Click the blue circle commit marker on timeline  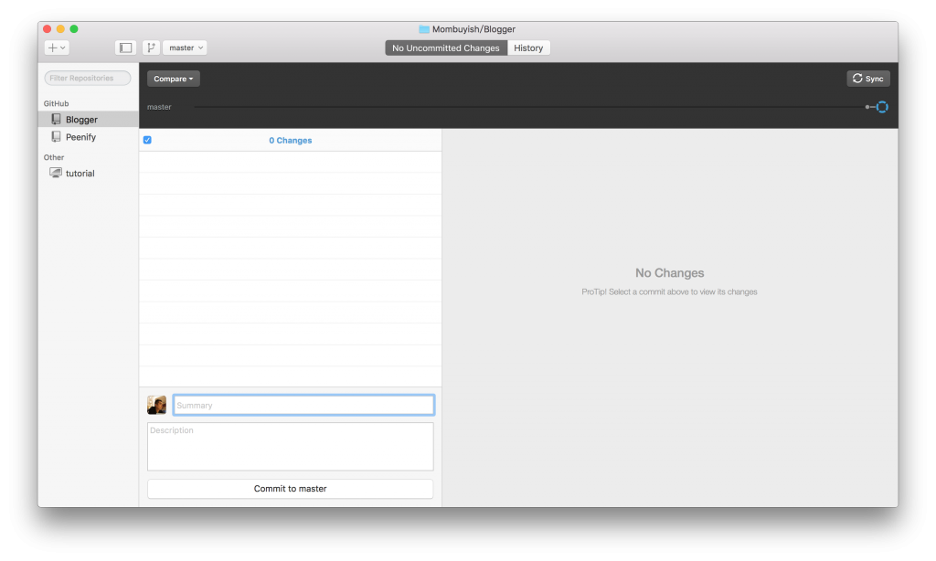[882, 108]
